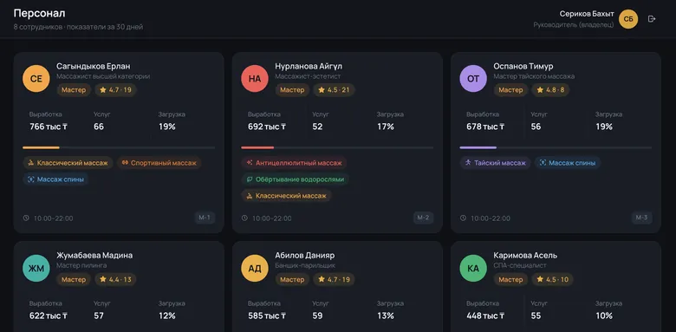Click the user name Сериков Бахыт
676x332 pixels.
[587, 14]
